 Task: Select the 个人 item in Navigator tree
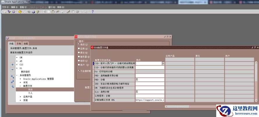click(x=30, y=93)
